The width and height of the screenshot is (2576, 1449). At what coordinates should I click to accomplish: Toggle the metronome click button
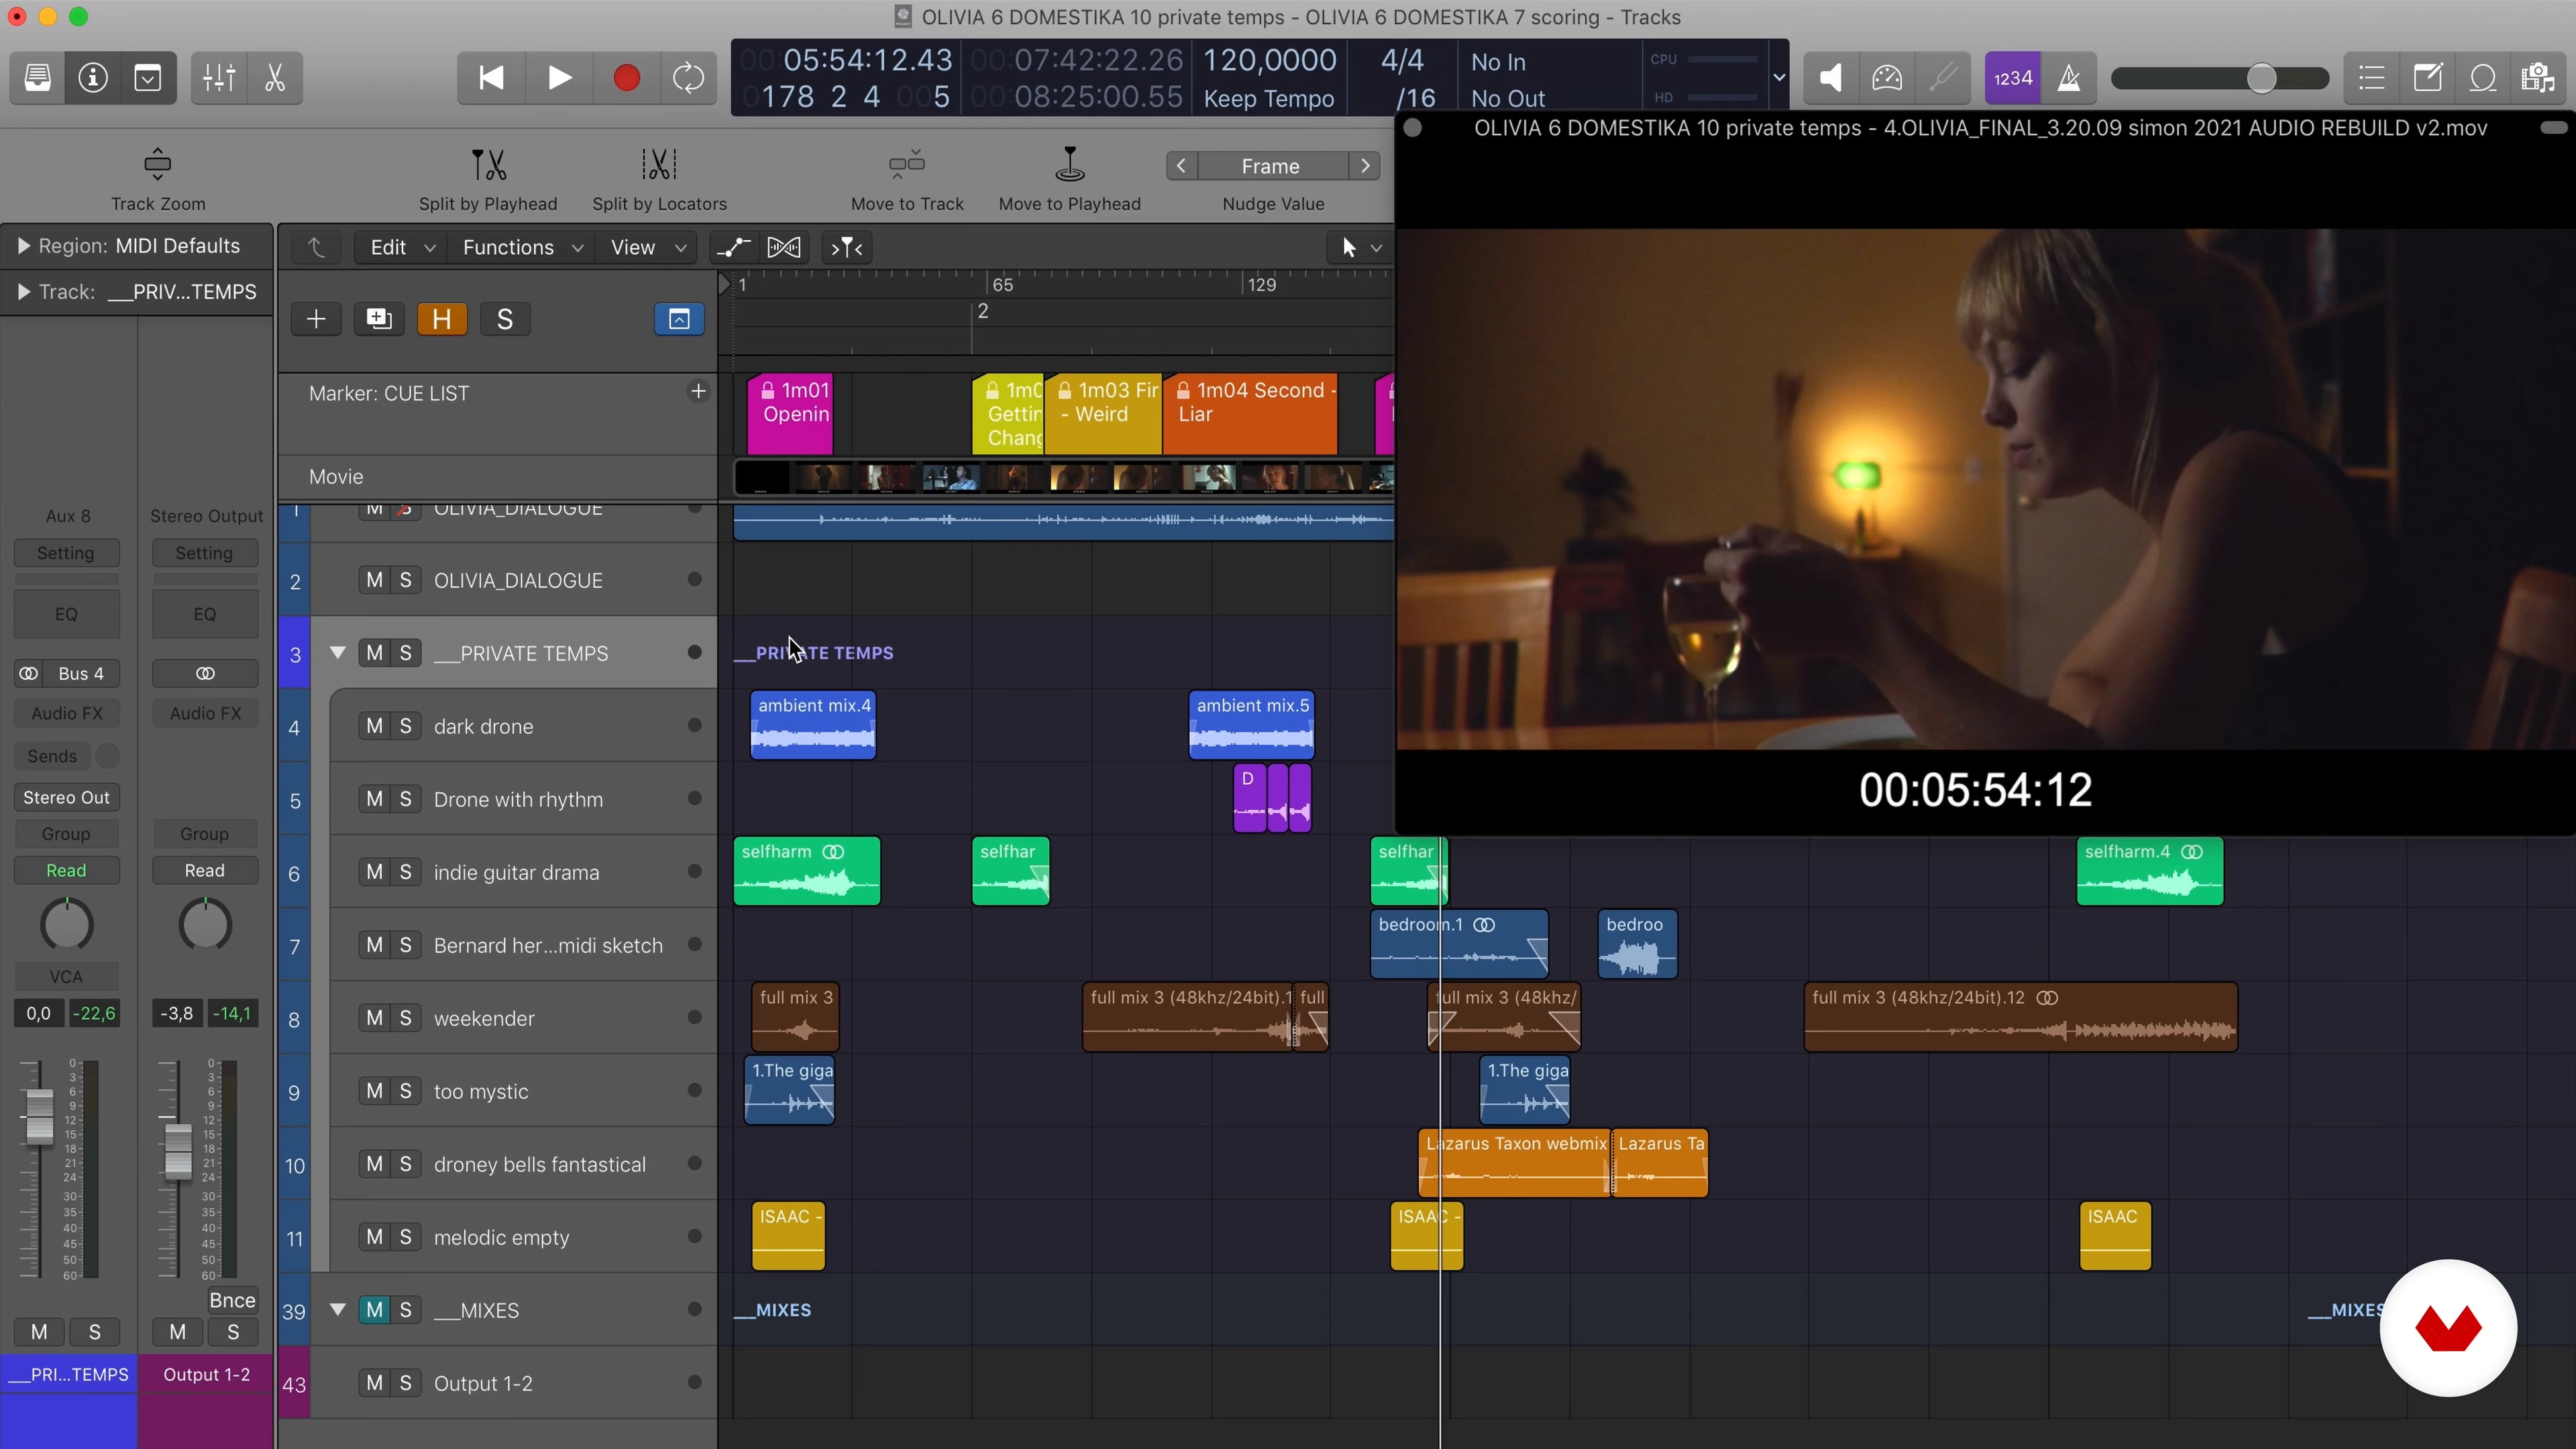pos(2069,78)
